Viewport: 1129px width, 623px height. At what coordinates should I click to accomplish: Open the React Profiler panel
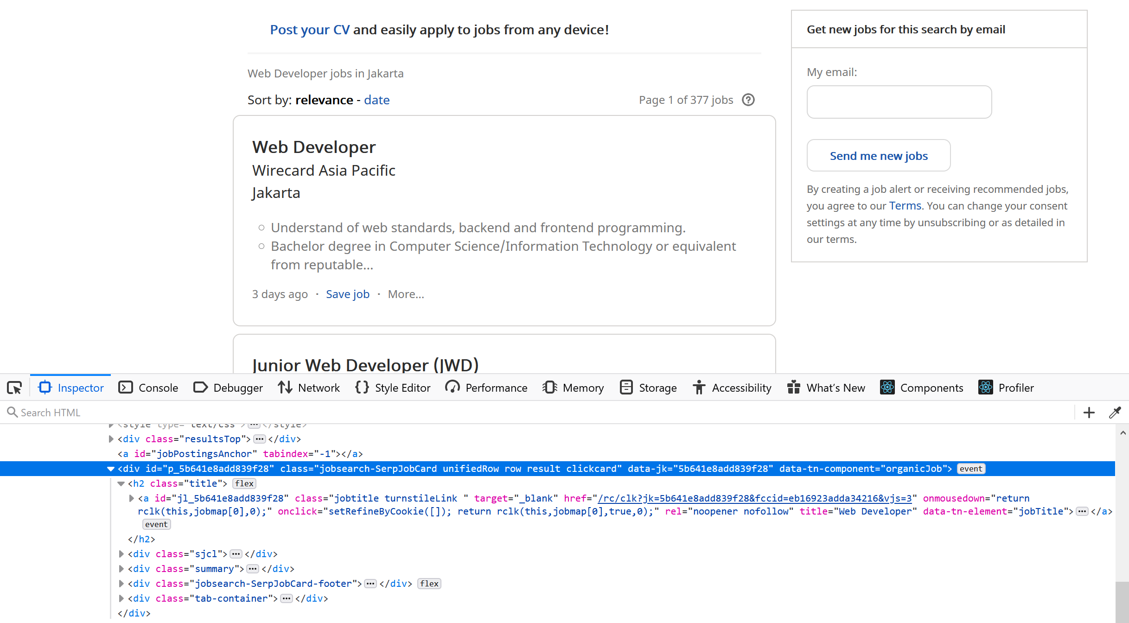1006,388
